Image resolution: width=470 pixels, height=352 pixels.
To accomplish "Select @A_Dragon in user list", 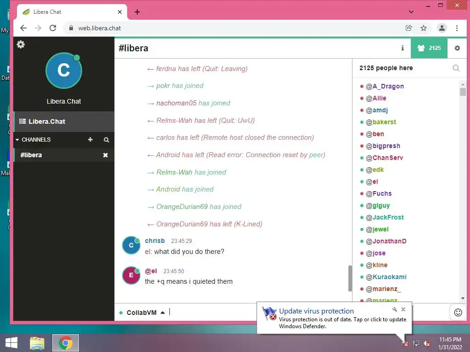I will (x=385, y=86).
